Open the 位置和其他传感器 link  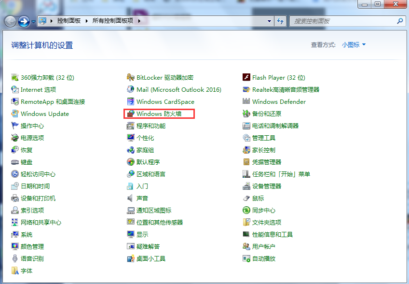[159, 222]
